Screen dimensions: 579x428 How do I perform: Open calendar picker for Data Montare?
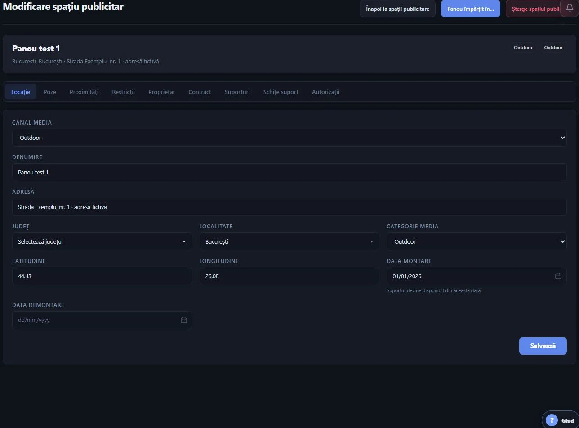pos(558,276)
